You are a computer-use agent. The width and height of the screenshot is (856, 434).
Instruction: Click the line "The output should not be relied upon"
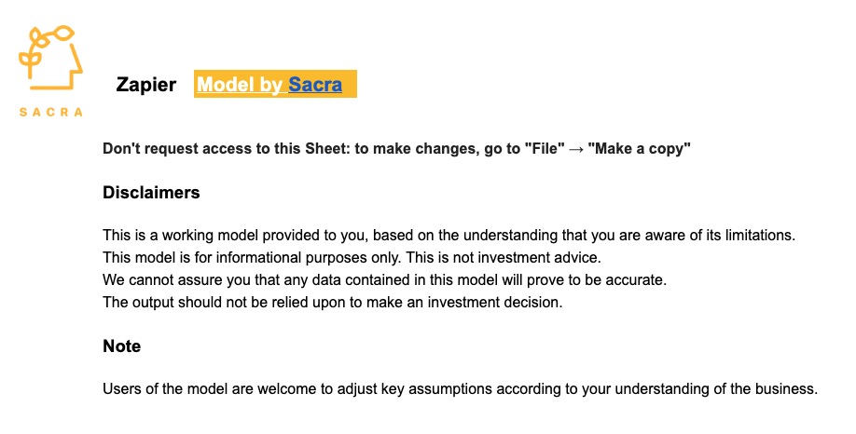point(333,302)
